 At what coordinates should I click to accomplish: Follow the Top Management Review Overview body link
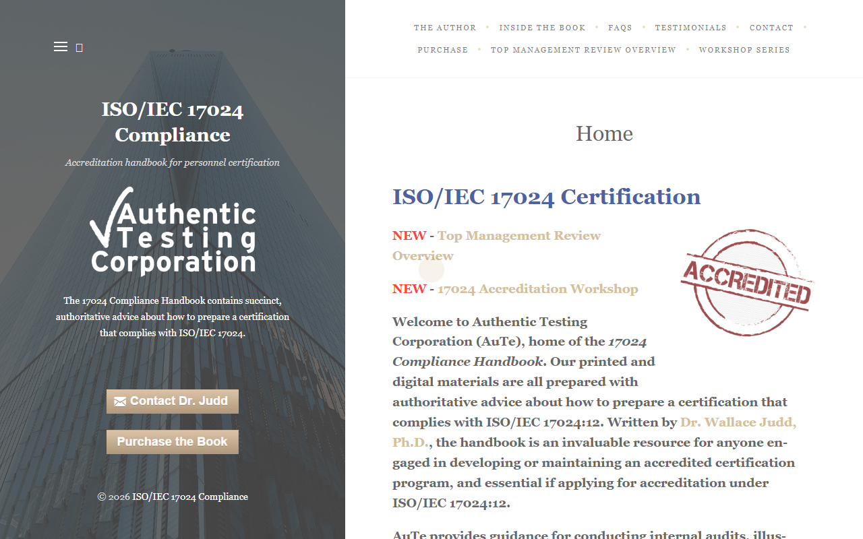[x=496, y=245]
